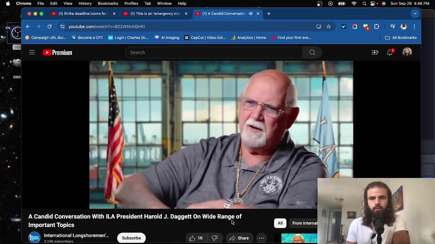Image resolution: width=435 pixels, height=244 pixels.
Task: Expand tab search dropdown arrow
Action: 415,14
